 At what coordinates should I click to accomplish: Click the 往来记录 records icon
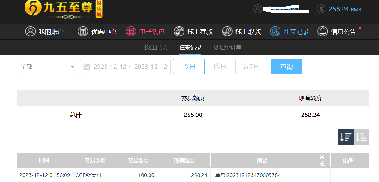click(x=275, y=31)
